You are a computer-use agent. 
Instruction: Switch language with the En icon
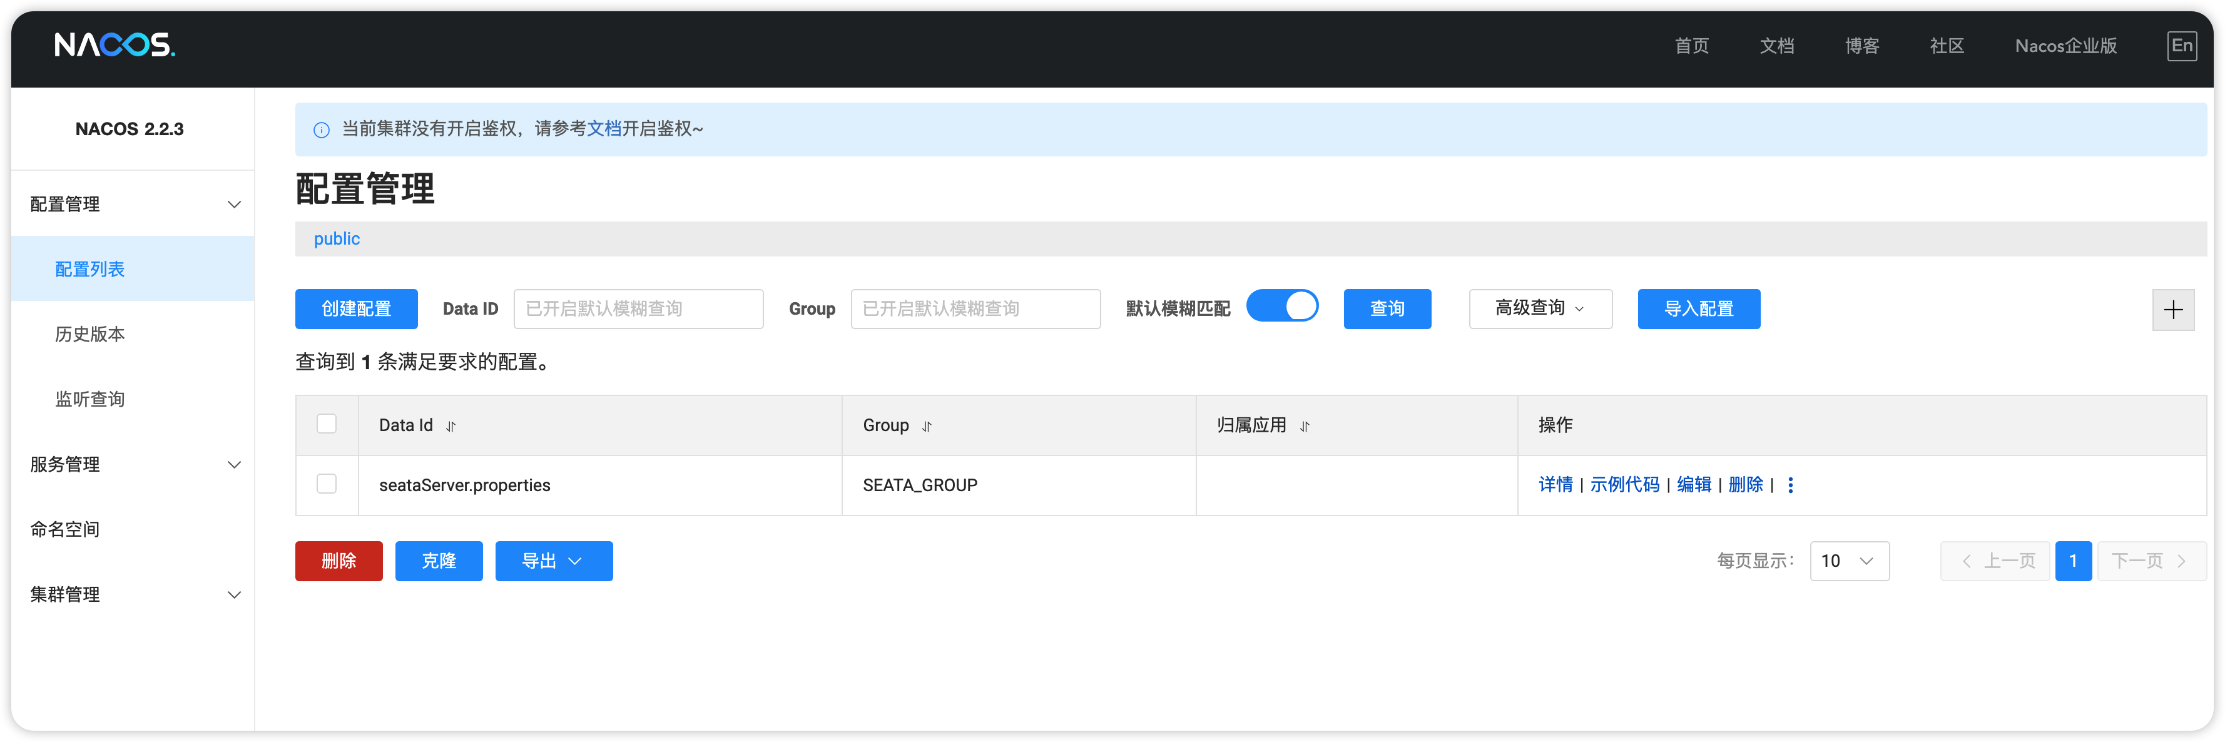(x=2181, y=46)
